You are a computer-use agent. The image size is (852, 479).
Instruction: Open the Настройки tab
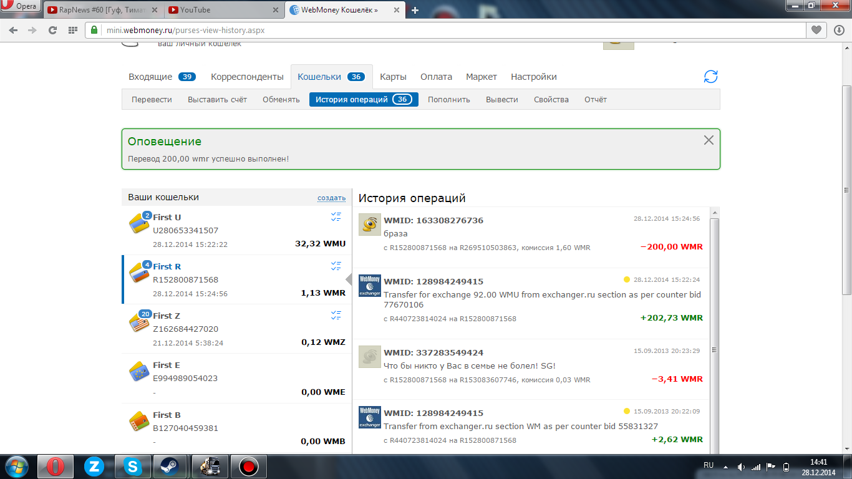click(x=534, y=77)
